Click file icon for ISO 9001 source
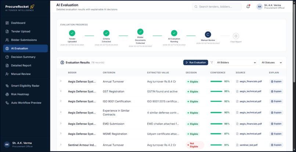The width and height of the screenshot is (296, 152). click(237, 101)
